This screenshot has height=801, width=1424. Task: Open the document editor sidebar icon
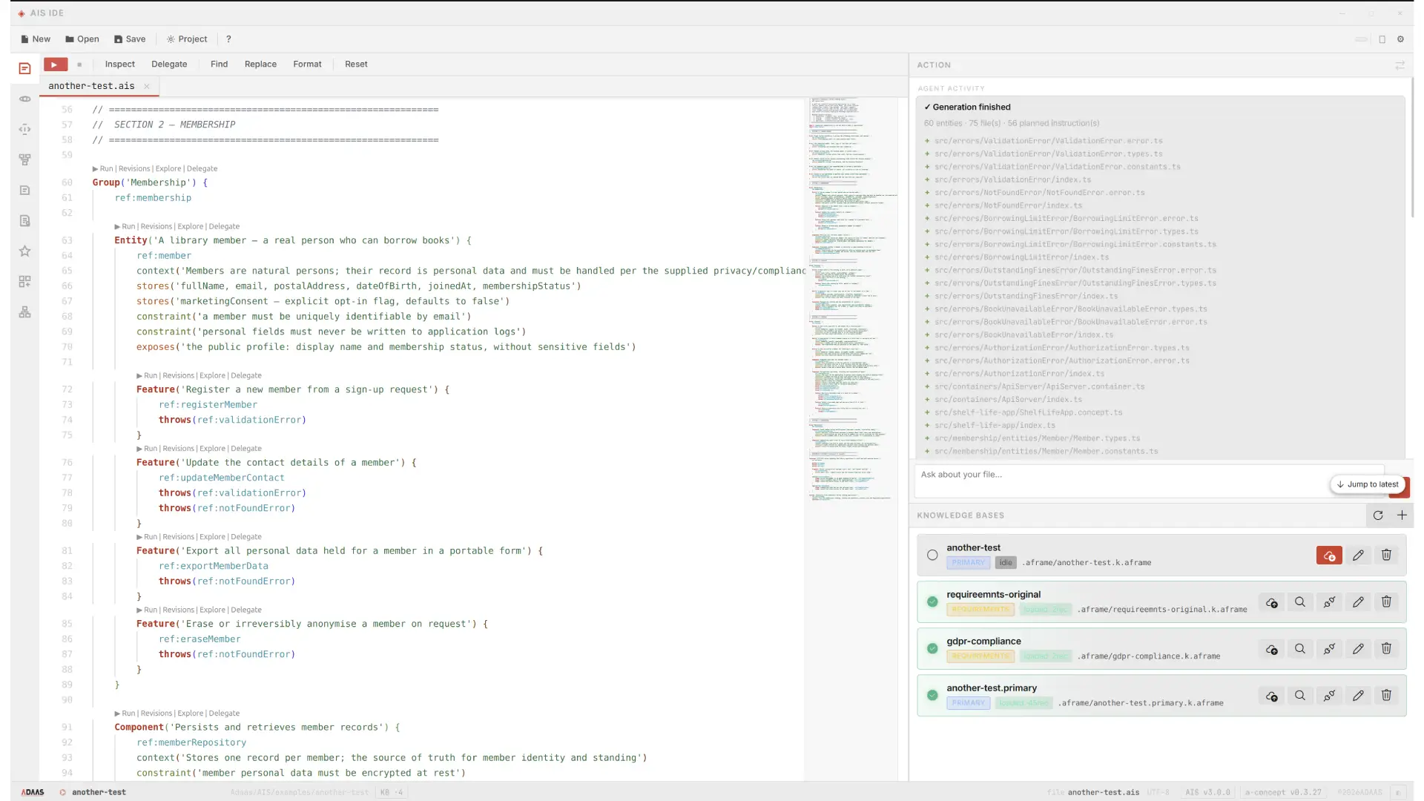point(24,68)
